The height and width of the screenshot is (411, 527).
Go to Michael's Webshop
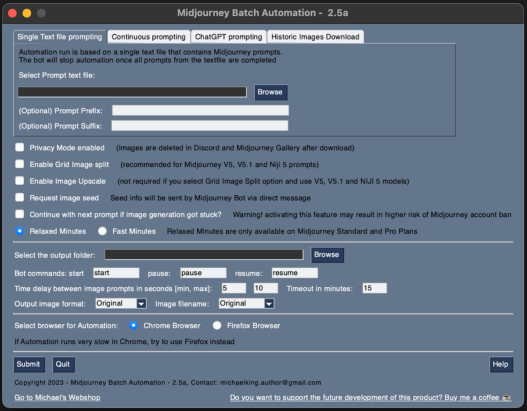click(57, 397)
